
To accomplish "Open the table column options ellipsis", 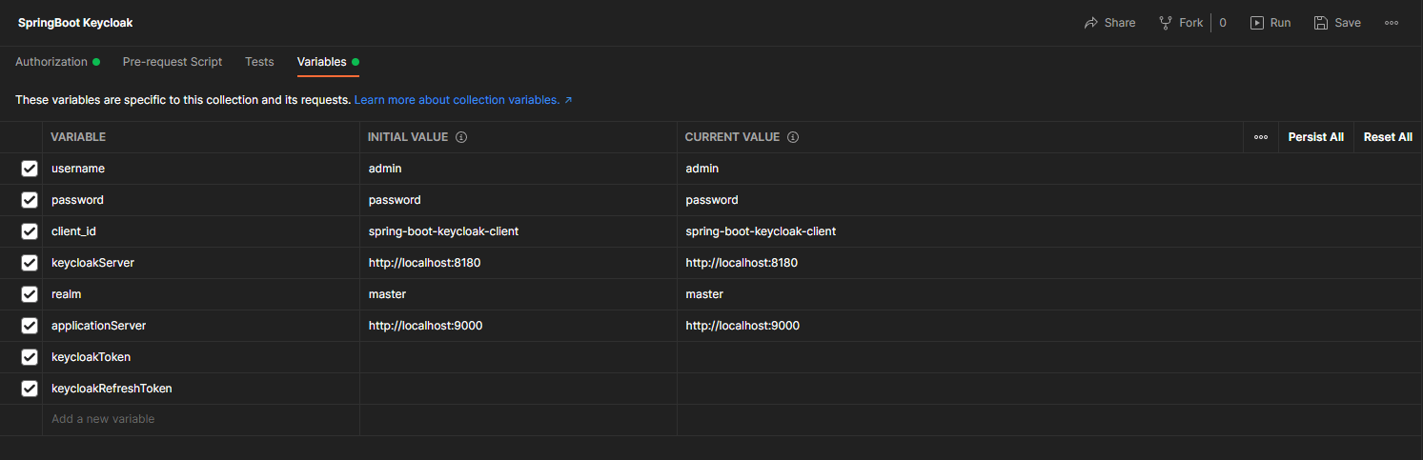I will click(1261, 137).
